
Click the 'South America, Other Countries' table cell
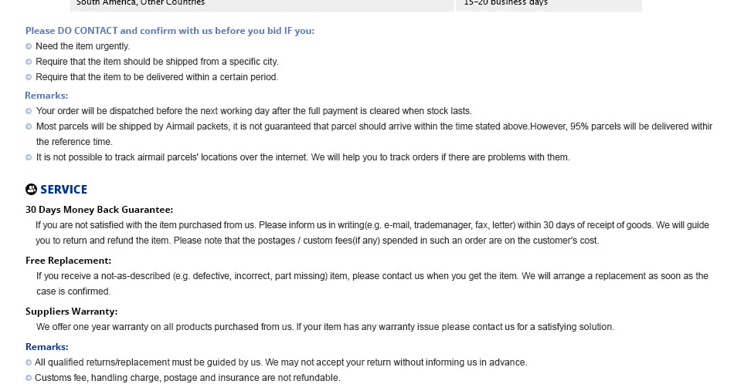click(x=262, y=5)
